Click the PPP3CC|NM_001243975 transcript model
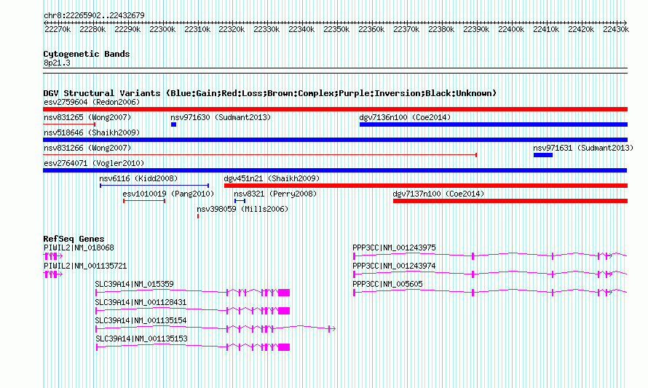The height and width of the screenshot is (388, 648). point(490,256)
